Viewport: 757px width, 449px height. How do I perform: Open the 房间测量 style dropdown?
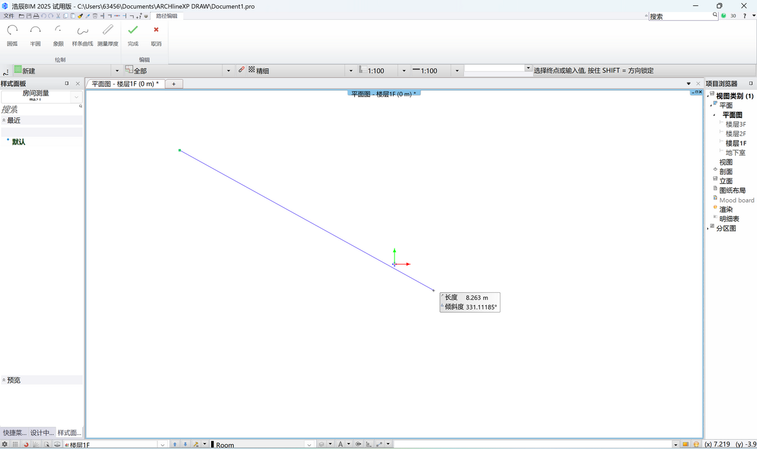click(x=76, y=96)
